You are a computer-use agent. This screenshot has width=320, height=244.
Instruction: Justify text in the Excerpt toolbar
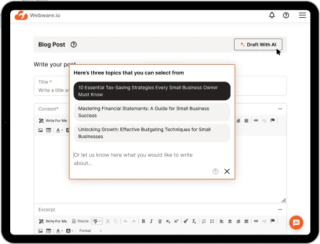246,221
